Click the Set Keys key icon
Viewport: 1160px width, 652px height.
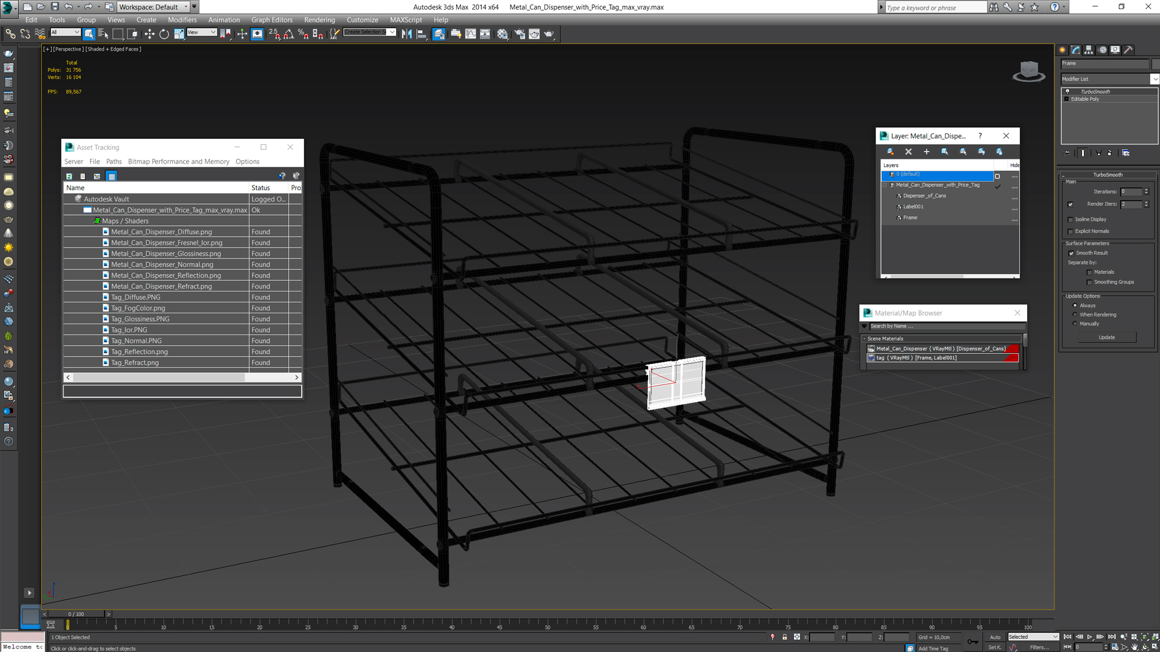click(973, 642)
